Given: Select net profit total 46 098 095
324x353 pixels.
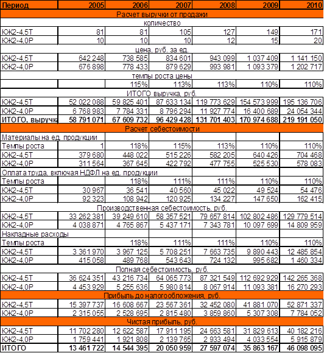Looking at the screenshot, I should (301, 348).
